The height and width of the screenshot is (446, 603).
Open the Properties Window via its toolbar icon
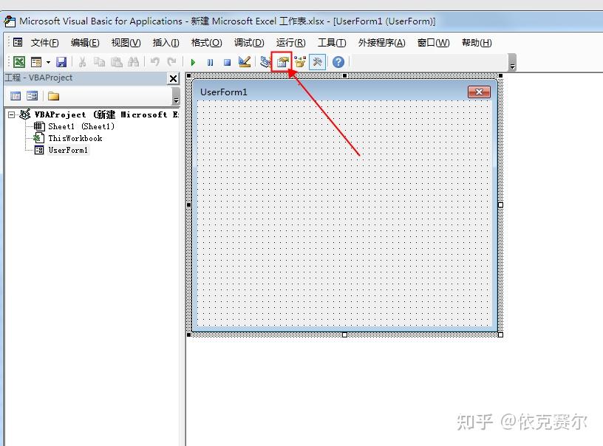click(x=282, y=62)
